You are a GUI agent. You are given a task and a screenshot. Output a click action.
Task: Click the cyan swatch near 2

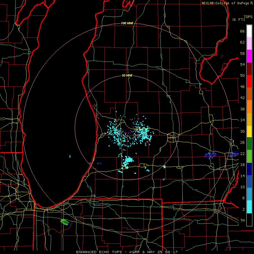[249, 207]
